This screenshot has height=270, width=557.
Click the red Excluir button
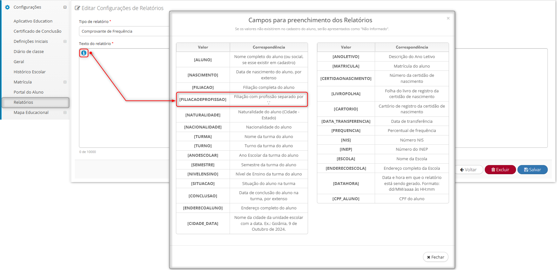click(500, 170)
